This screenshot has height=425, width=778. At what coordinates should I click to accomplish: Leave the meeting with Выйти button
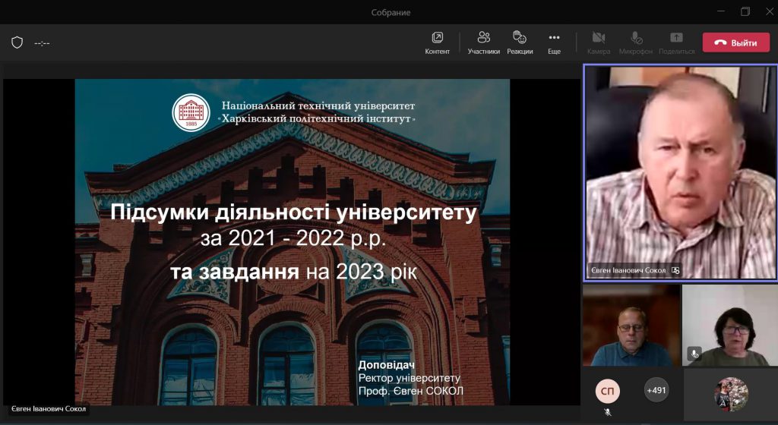pyautogui.click(x=735, y=42)
